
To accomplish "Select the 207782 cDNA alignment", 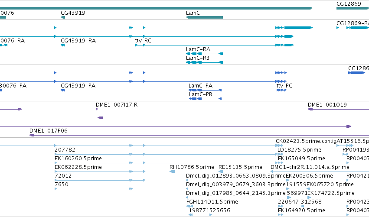I will point(65,150).
